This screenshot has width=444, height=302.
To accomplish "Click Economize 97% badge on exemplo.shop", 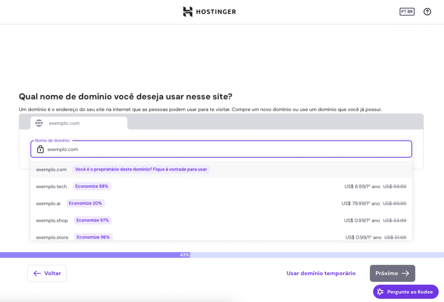I will 92,220.
